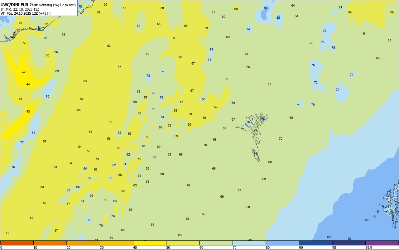The image size is (399, 250).
Task: Click the pale green 60–70 legend swatch
Action: tap(216, 243)
